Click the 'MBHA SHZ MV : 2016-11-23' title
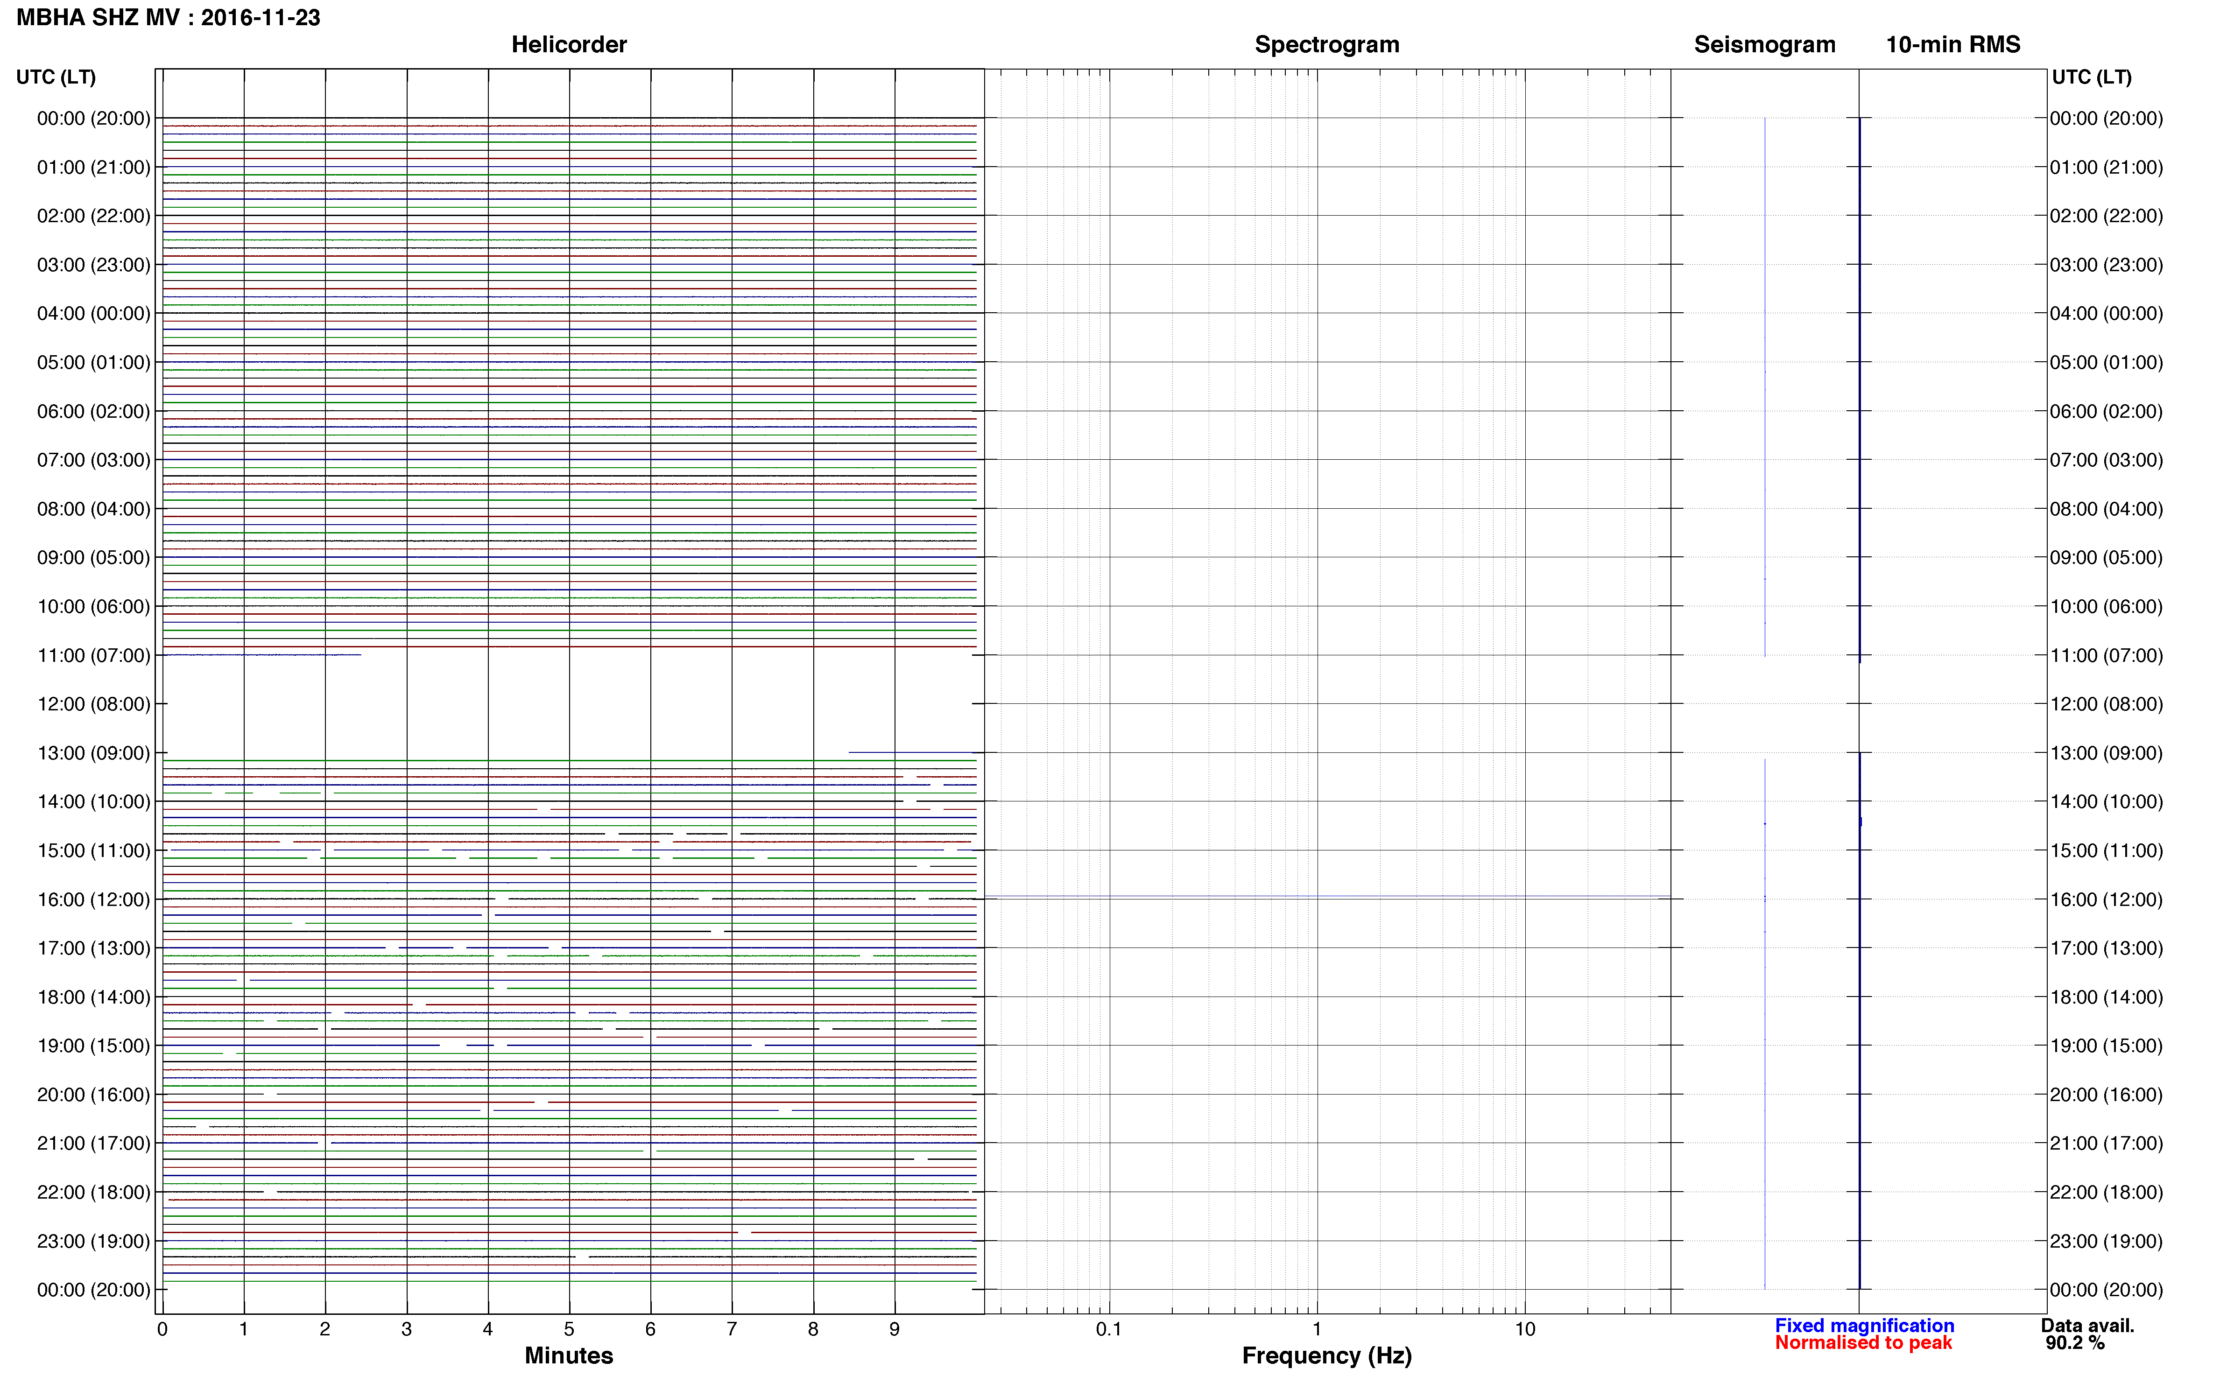 pos(169,18)
